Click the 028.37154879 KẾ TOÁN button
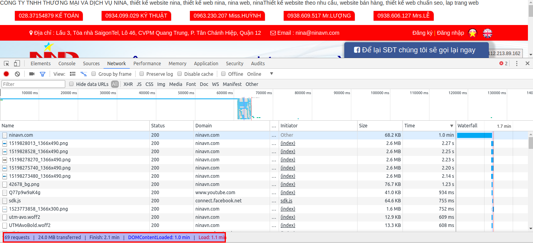The width and height of the screenshot is (533, 243). (49, 16)
